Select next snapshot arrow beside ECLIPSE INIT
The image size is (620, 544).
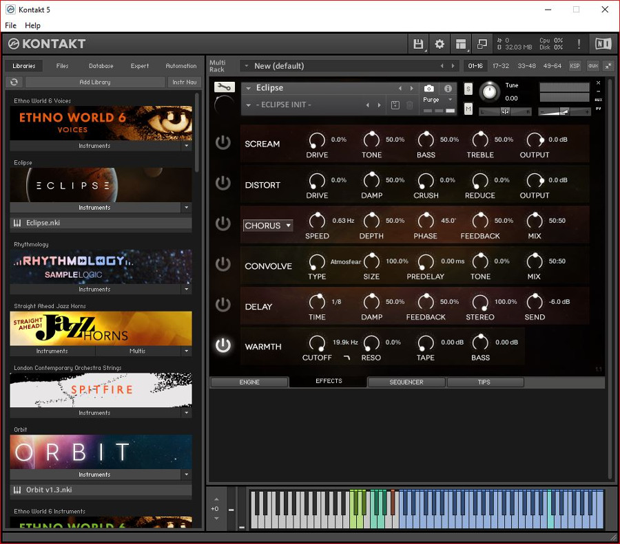click(x=379, y=105)
